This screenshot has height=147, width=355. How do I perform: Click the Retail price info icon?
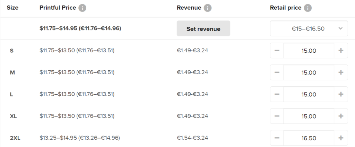point(308,8)
